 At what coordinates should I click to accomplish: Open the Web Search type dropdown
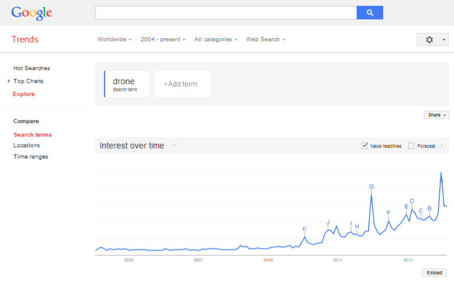click(266, 40)
